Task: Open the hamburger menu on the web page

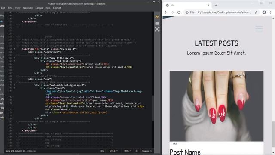Action: pos(259,28)
